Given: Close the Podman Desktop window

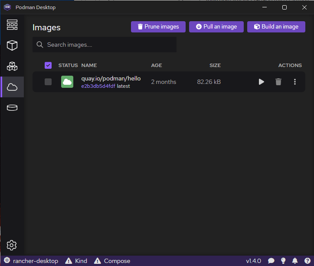Looking at the screenshot, I should point(304,7).
